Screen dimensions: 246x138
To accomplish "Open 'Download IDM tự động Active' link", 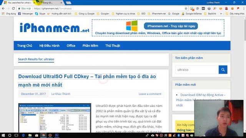I will (201, 100).
